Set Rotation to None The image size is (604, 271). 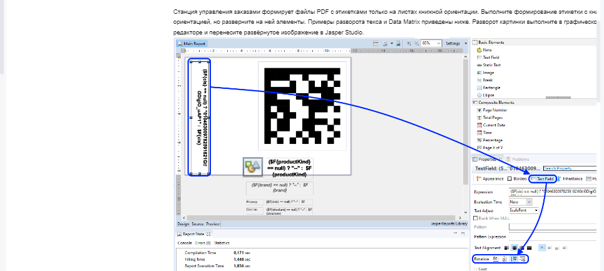pos(496,259)
